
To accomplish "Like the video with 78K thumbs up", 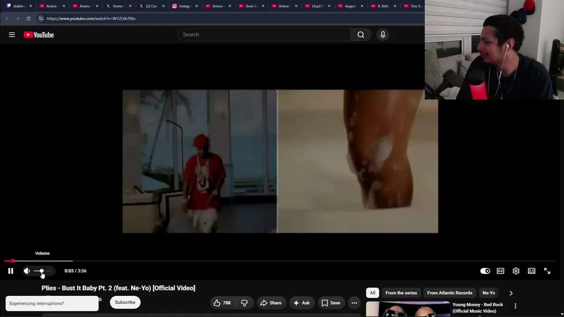I will (x=222, y=303).
